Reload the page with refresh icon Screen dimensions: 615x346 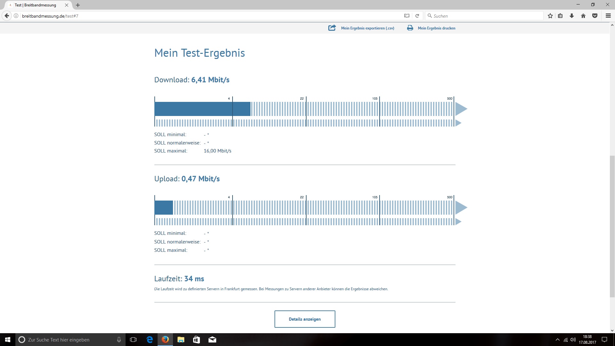tap(417, 16)
